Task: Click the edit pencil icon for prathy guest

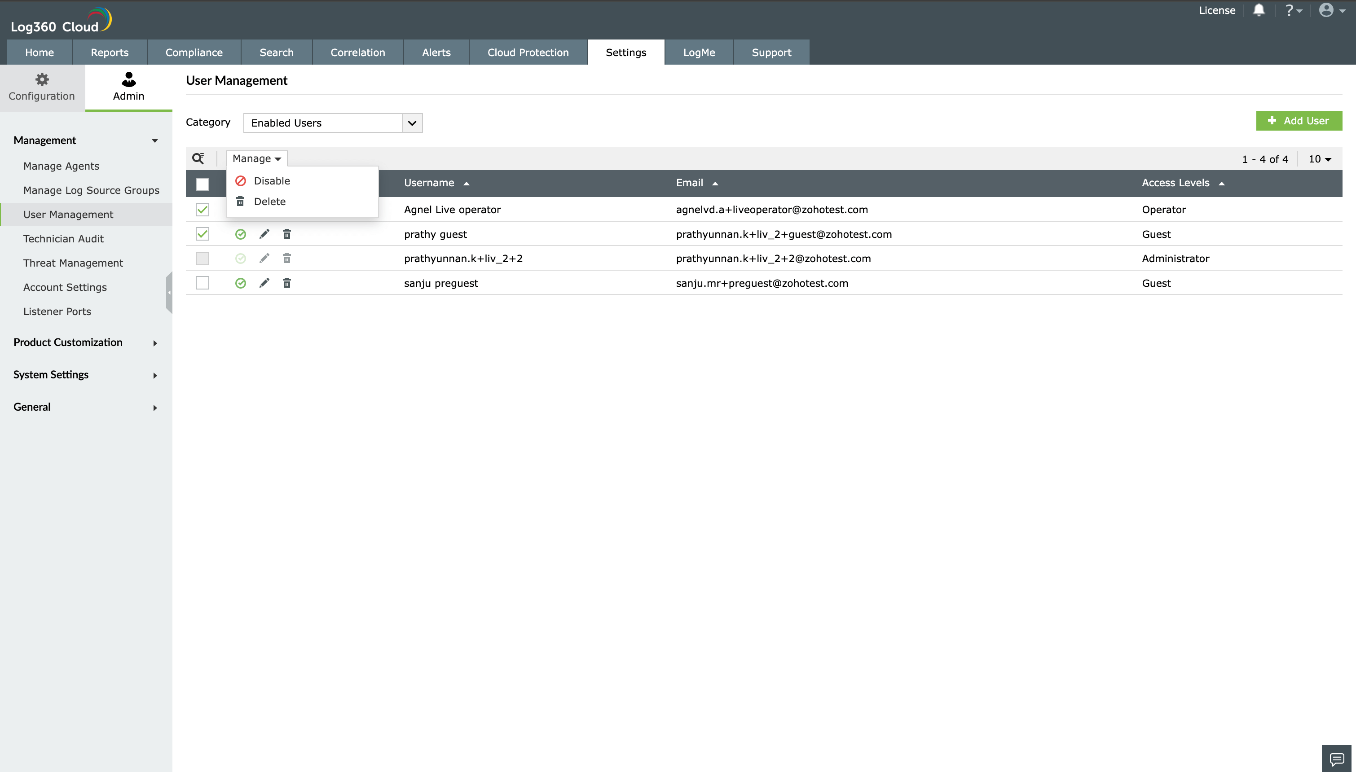Action: 264,233
